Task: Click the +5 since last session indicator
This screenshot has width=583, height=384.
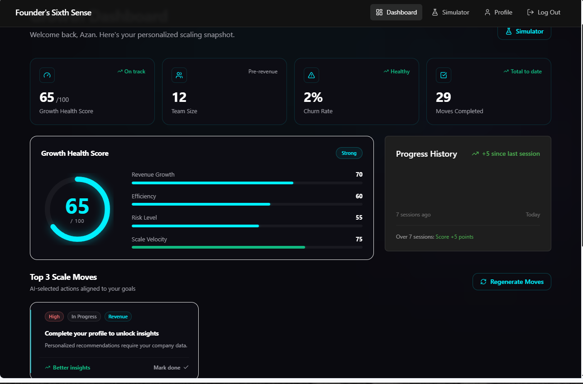Action: pos(506,154)
